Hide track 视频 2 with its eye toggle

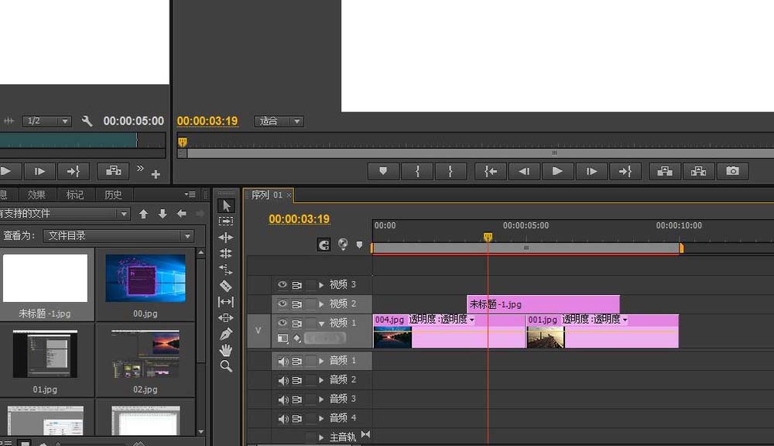coord(283,303)
